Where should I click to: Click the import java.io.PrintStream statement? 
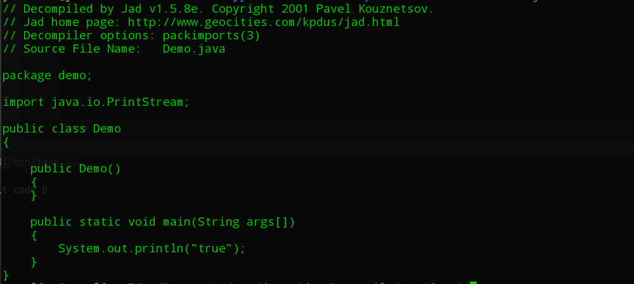[x=96, y=102]
